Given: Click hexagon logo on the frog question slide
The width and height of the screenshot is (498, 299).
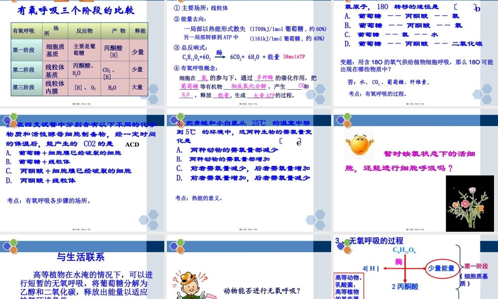Looking at the screenshot, I should click(178, 120).
